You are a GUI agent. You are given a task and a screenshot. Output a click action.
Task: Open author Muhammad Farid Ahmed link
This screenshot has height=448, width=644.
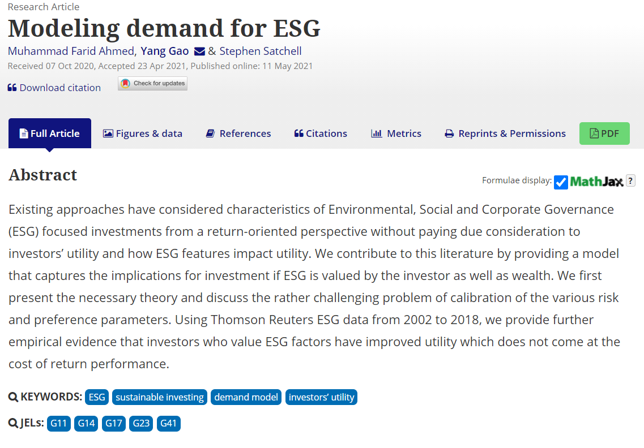point(71,51)
